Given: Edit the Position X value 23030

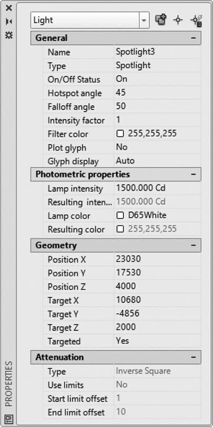Looking at the screenshot, I should point(158,259).
